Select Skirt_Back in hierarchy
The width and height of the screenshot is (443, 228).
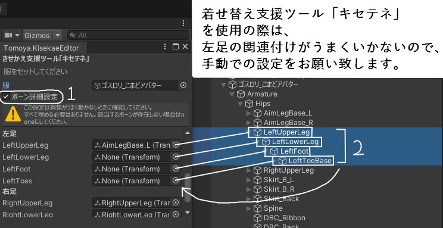tap(281, 199)
